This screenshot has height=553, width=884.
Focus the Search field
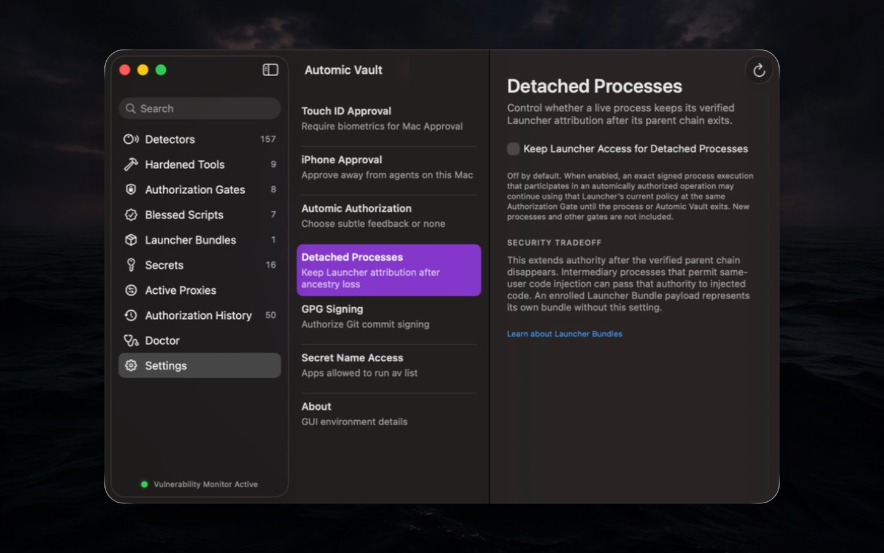[x=200, y=109]
